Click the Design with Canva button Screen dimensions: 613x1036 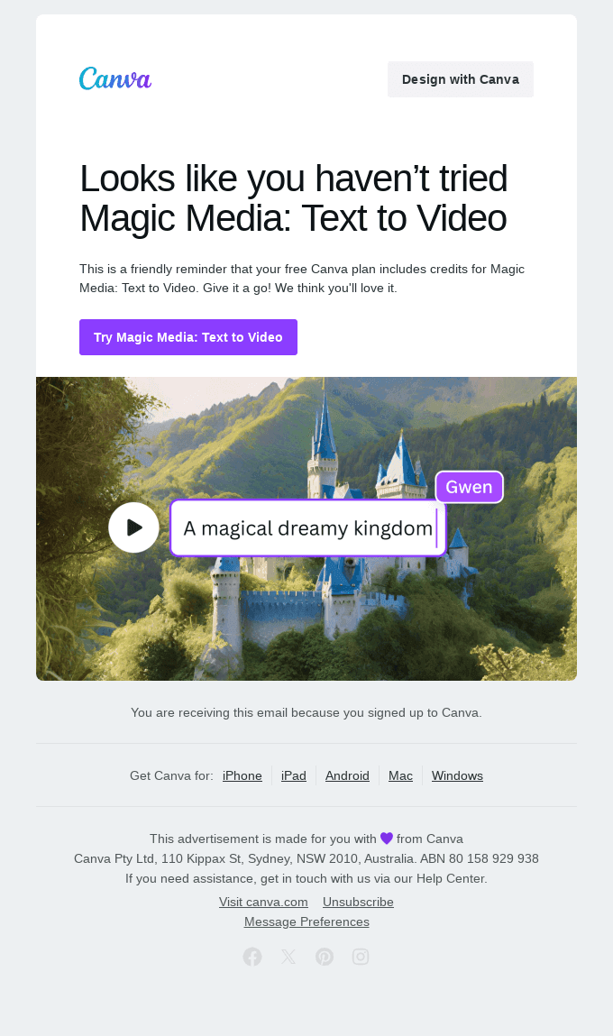pos(461,79)
